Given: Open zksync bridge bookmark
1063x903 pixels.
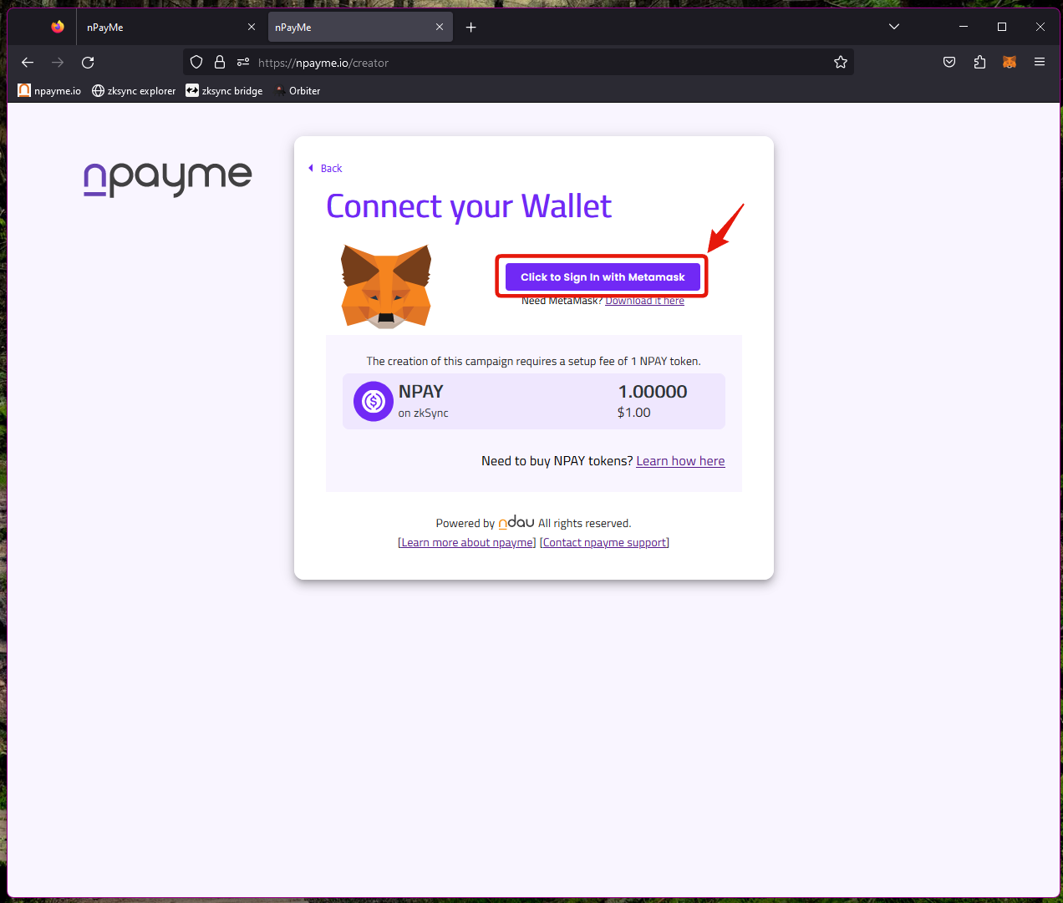Looking at the screenshot, I should (x=224, y=91).
